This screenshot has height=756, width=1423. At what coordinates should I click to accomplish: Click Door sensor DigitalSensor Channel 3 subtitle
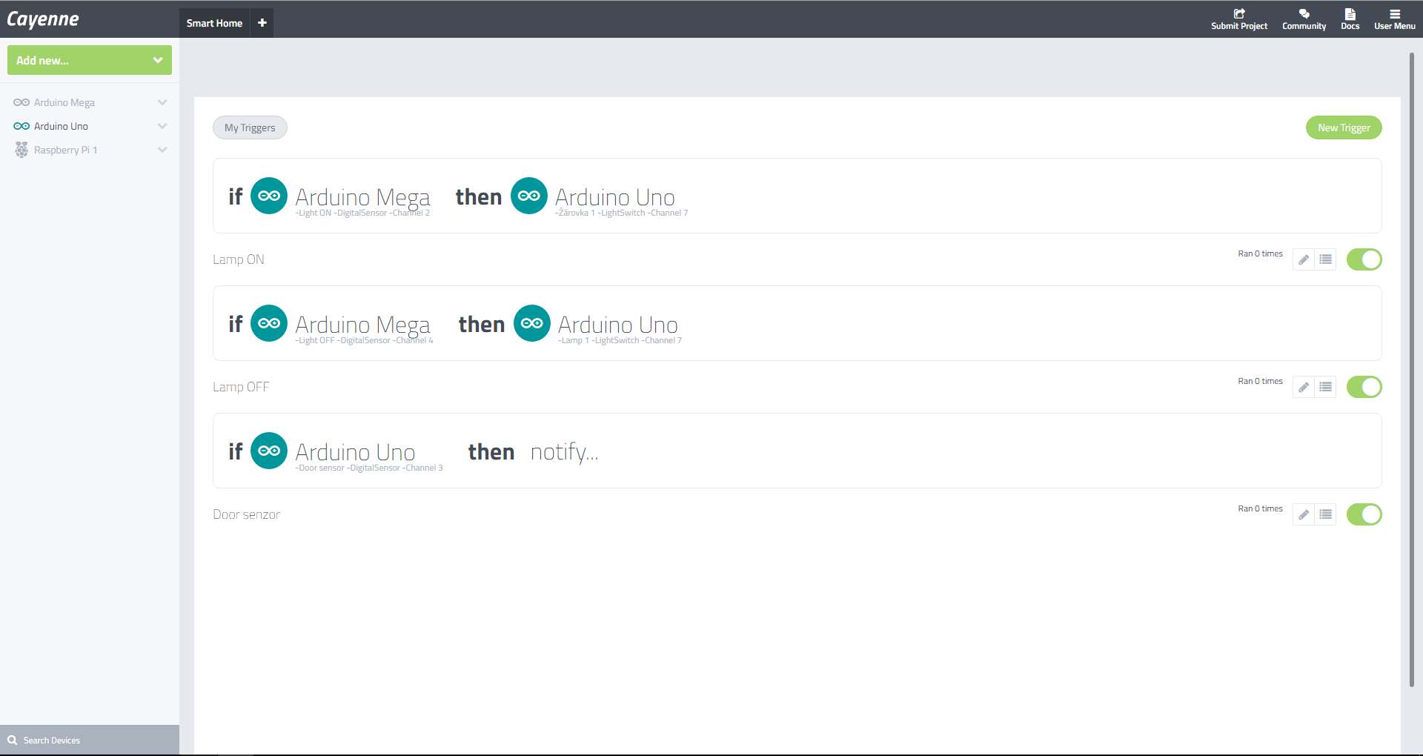[369, 468]
